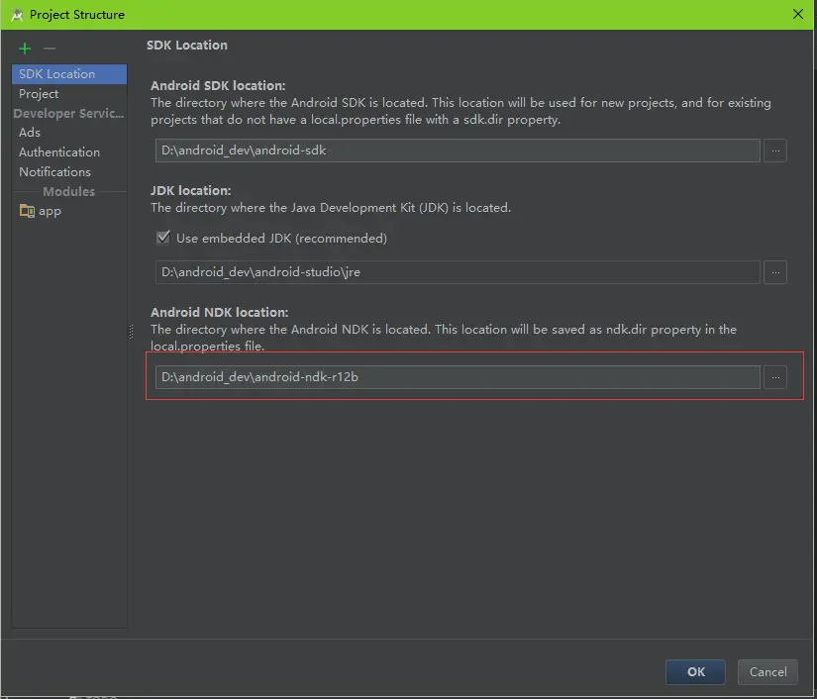817x699 pixels.
Task: Select SDK Location in the sidebar
Action: 69,74
